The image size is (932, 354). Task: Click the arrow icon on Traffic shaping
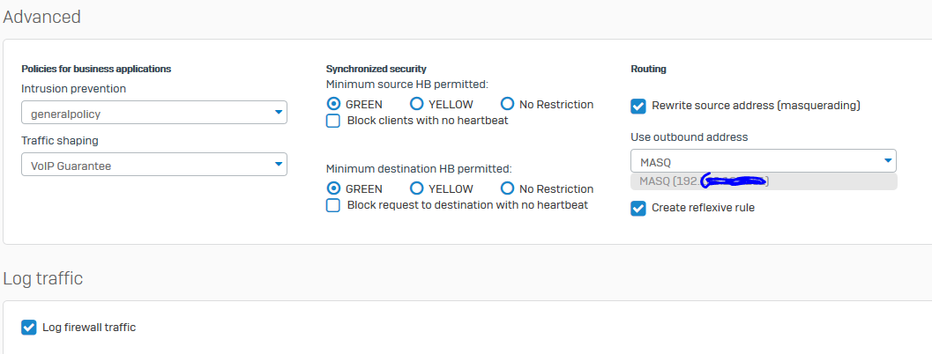[279, 165]
